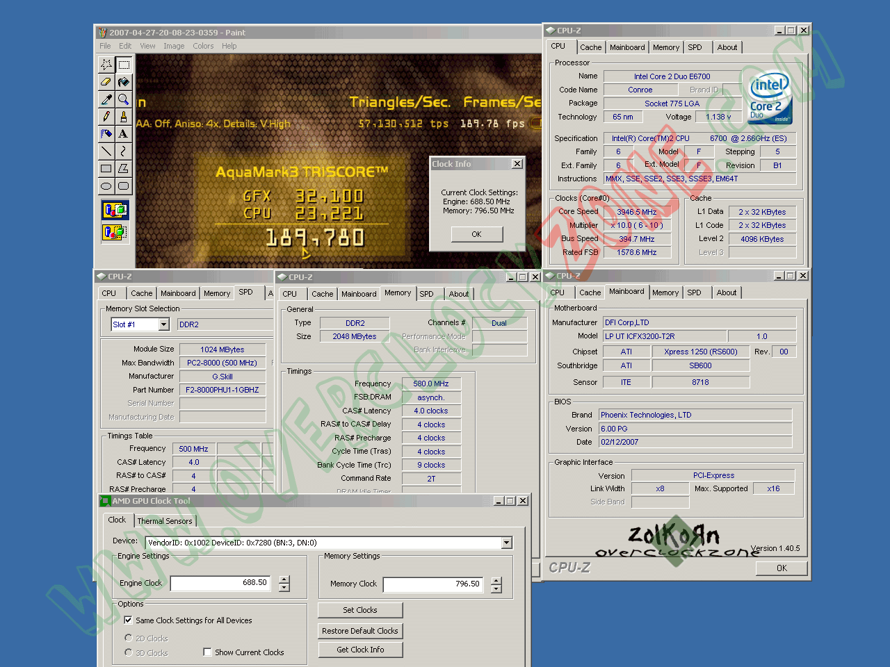Increase Engine Clock with the up arrow
Screen dimensions: 890x667
(x=284, y=579)
